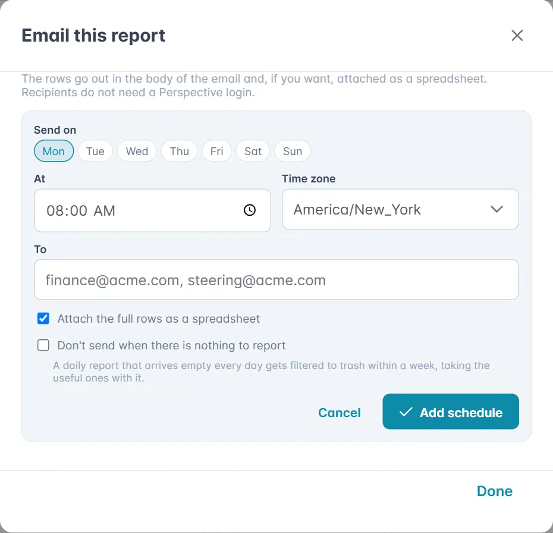Uncheck Attach the full rows as spreadsheet

43,318
